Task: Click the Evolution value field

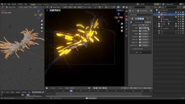Action: [145, 37]
